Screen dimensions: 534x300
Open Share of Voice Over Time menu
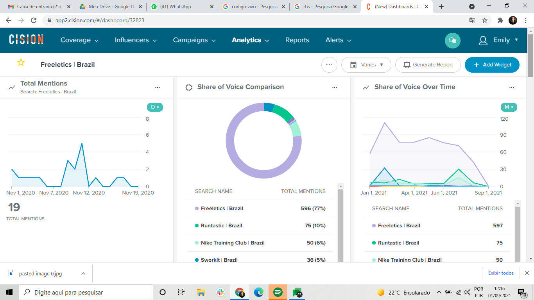[x=512, y=87]
